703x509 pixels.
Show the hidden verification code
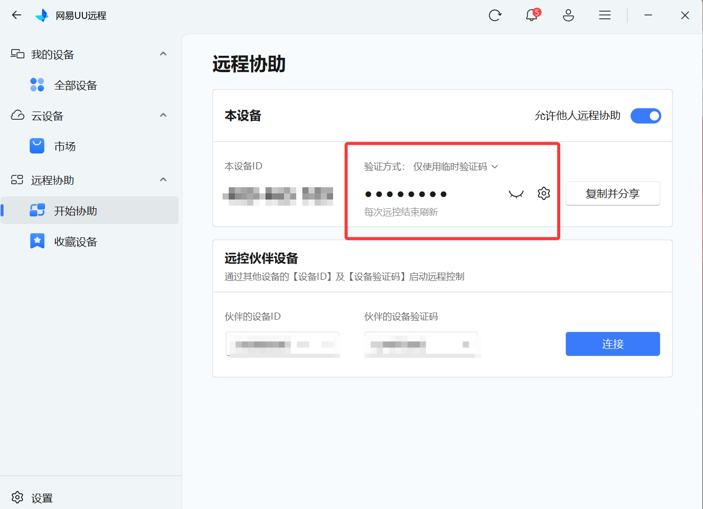[x=516, y=194]
